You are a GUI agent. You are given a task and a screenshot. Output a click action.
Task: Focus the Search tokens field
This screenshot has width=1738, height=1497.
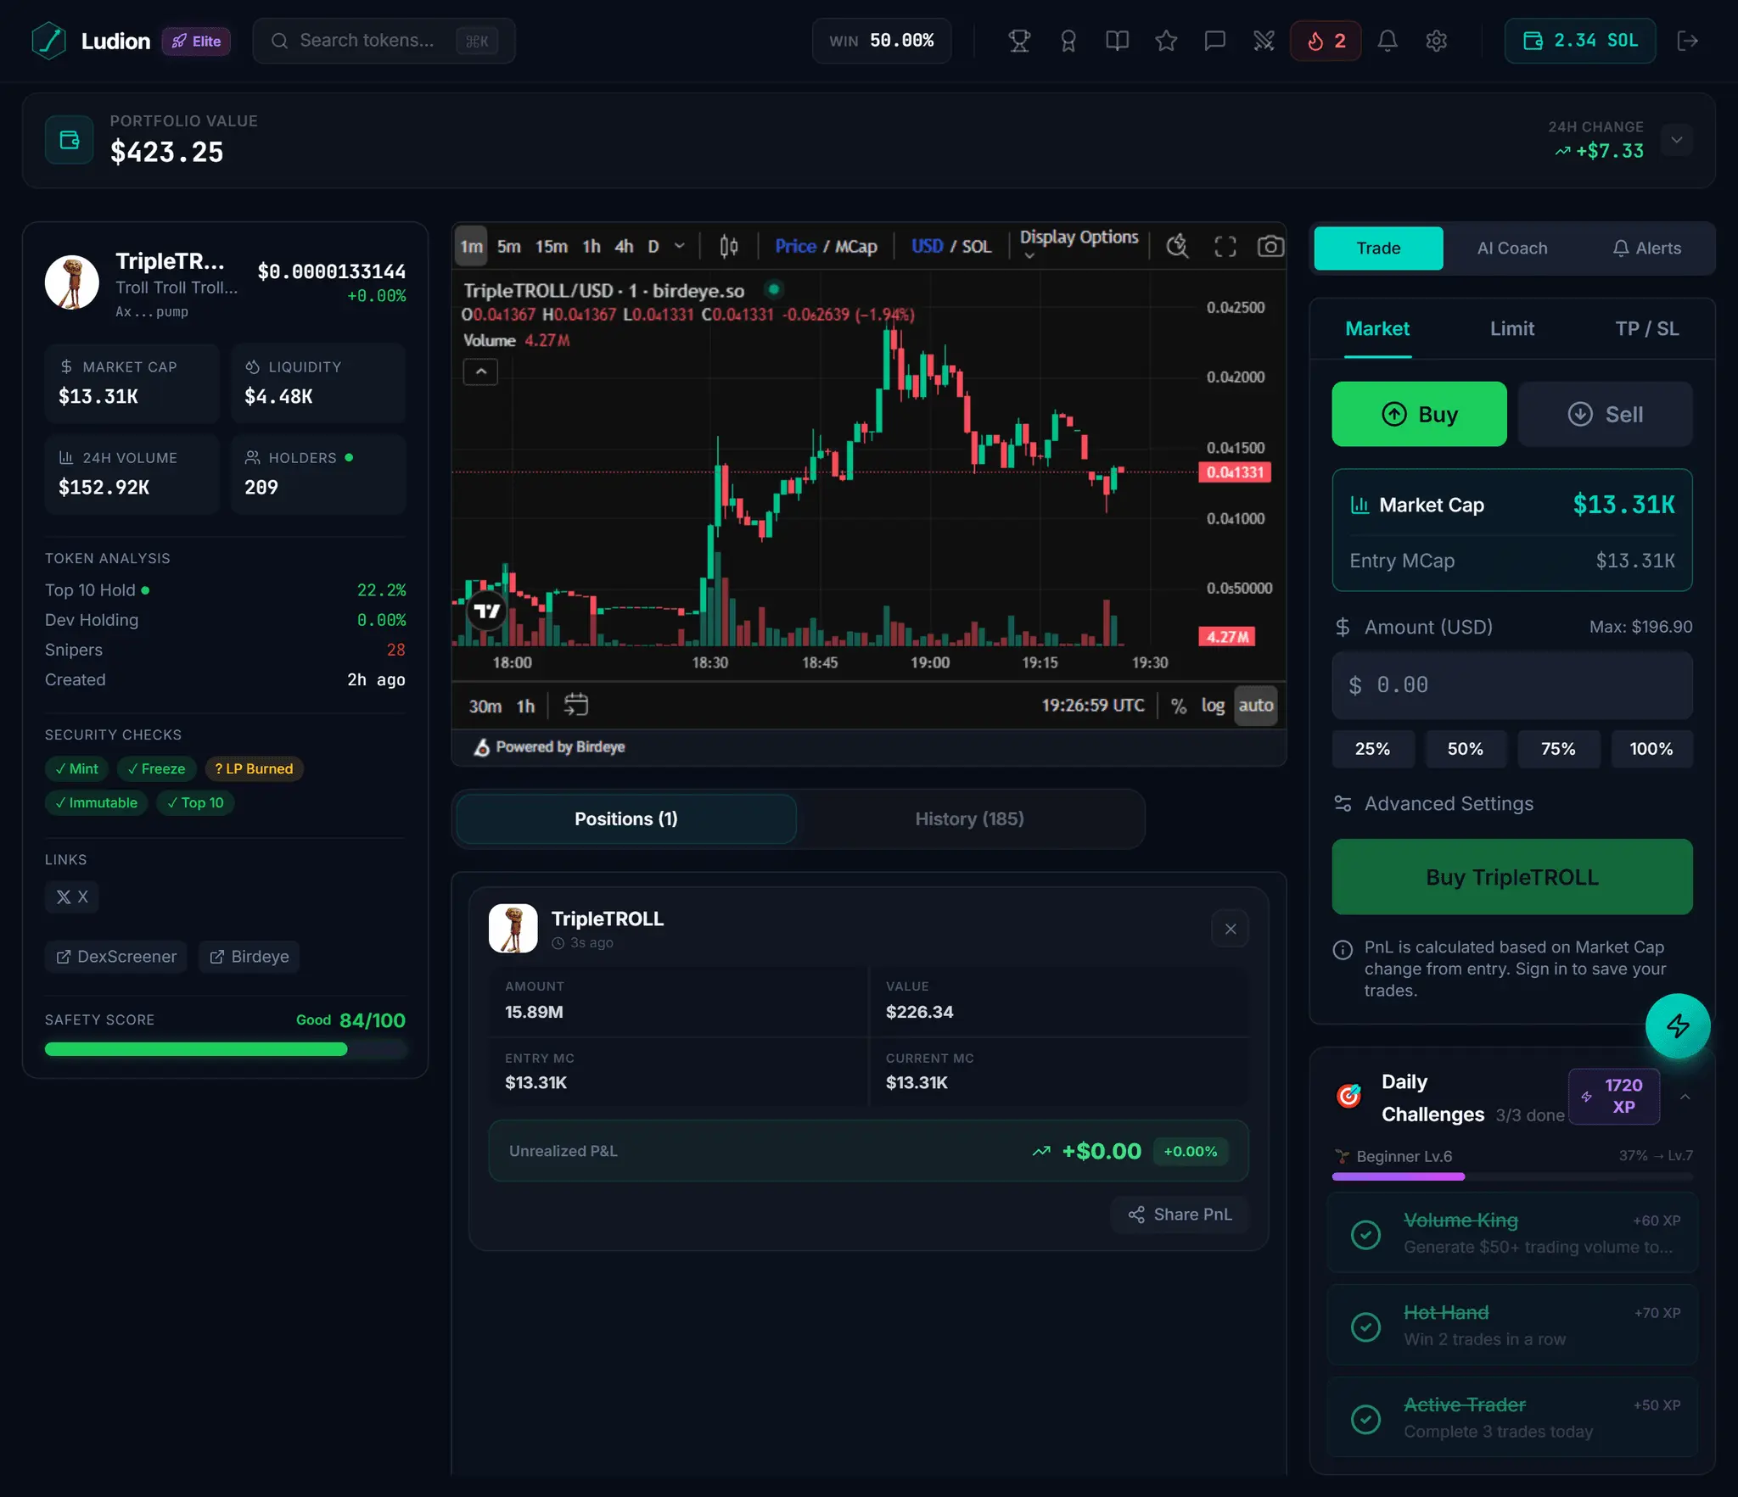[384, 41]
